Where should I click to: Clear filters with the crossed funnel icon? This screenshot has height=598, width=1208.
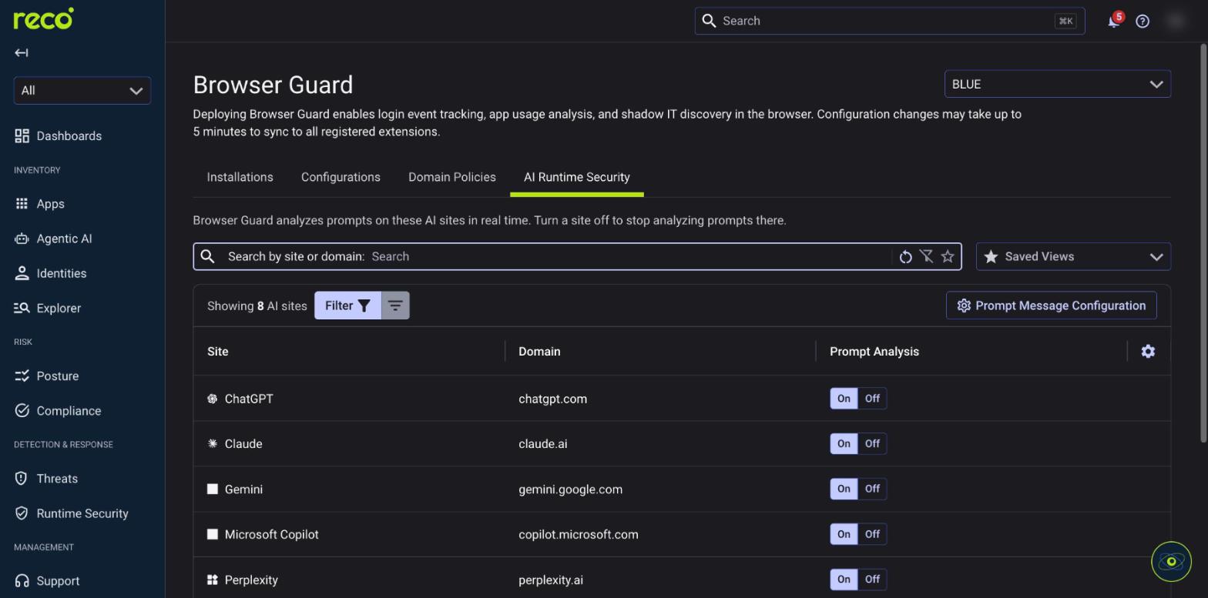[x=926, y=257]
